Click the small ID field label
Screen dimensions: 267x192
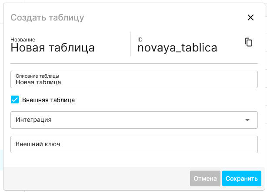pos(140,39)
